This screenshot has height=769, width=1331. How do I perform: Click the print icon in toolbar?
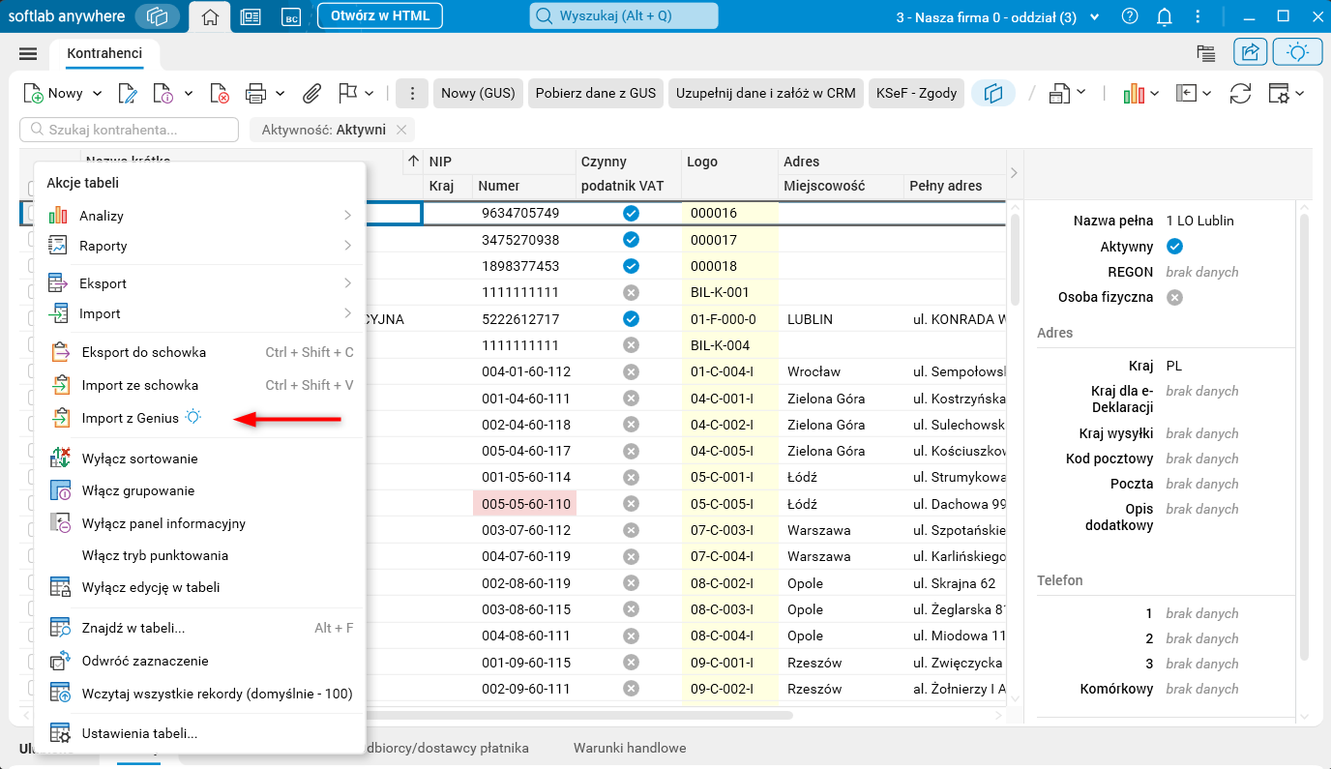pyautogui.click(x=255, y=93)
